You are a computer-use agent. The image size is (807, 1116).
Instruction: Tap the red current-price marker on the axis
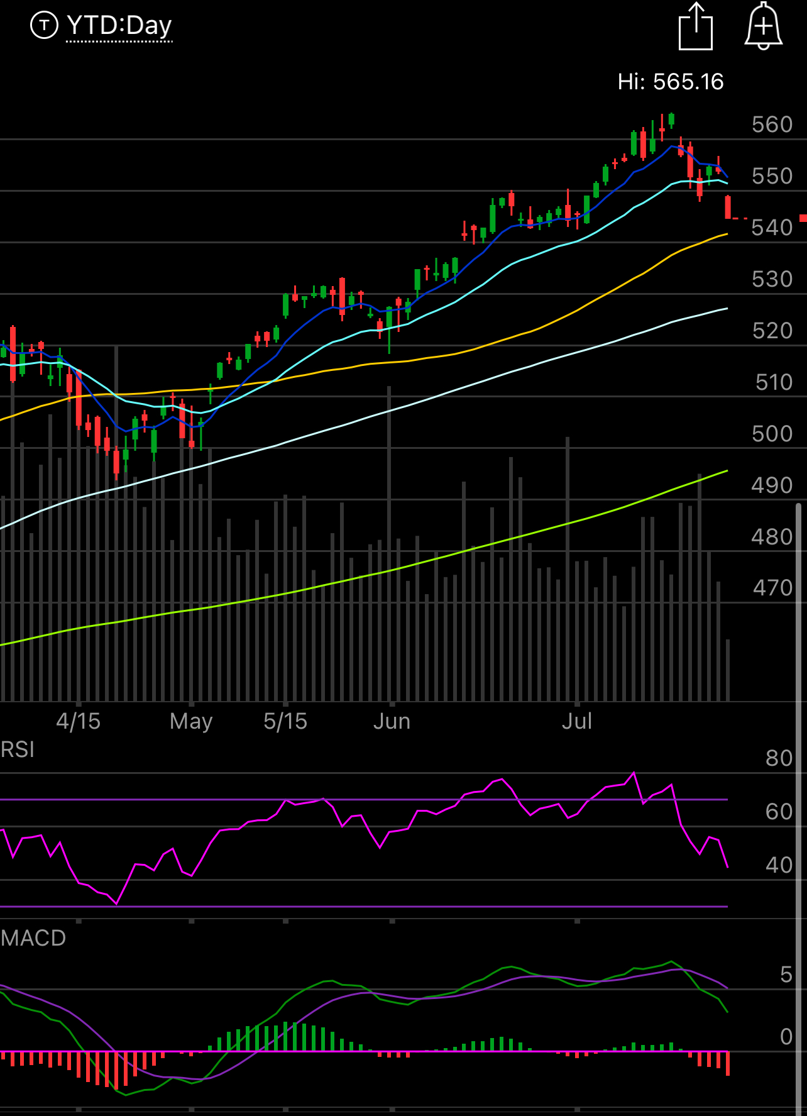pyautogui.click(x=803, y=218)
